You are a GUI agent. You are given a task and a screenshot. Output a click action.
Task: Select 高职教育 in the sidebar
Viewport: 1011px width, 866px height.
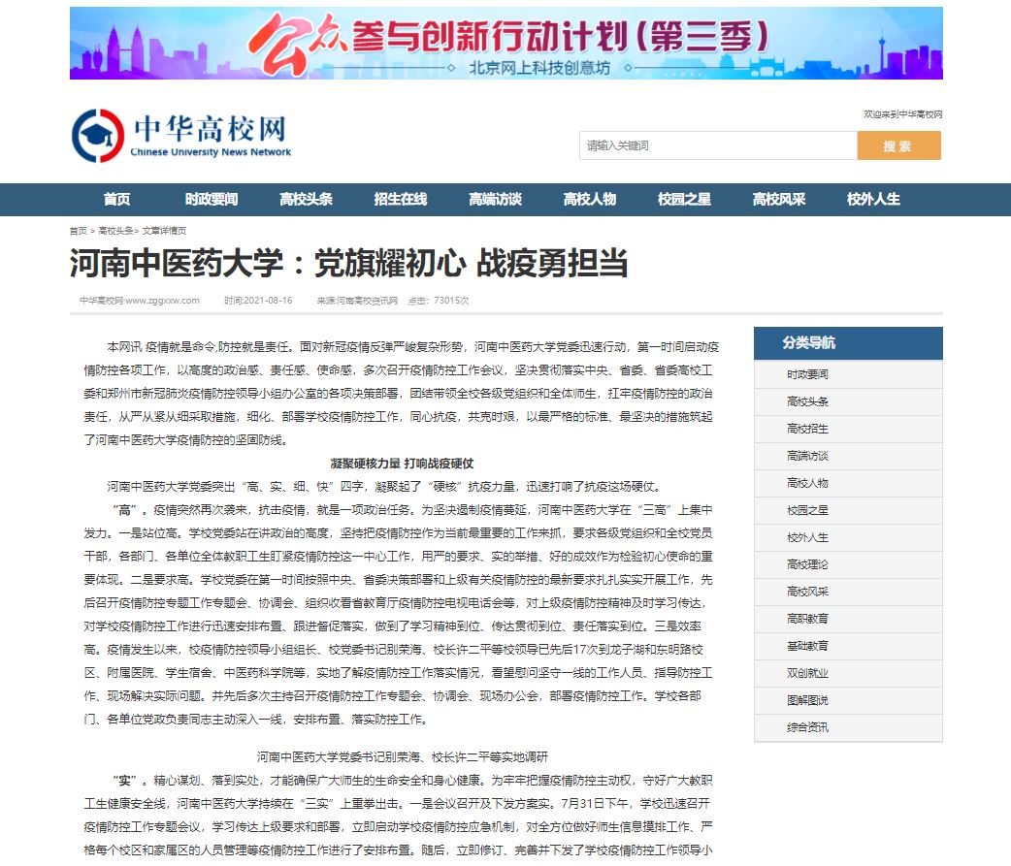[x=849, y=620]
